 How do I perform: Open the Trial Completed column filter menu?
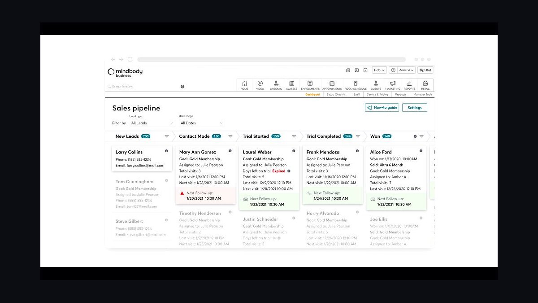(x=358, y=136)
